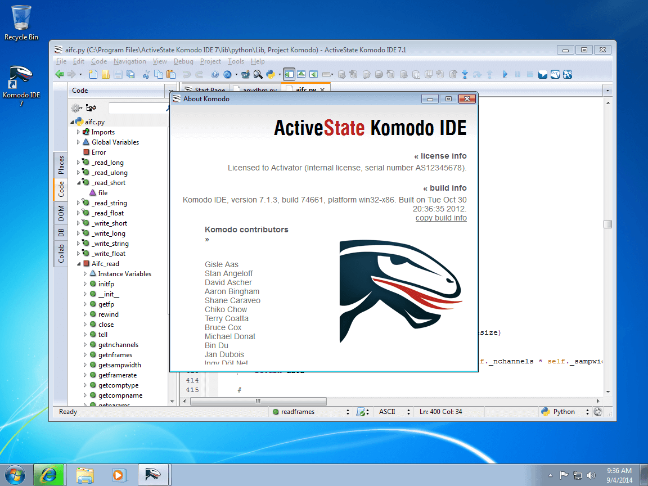Click the Python shell toolbar icon
This screenshot has height=486, width=648.
pos(271,74)
